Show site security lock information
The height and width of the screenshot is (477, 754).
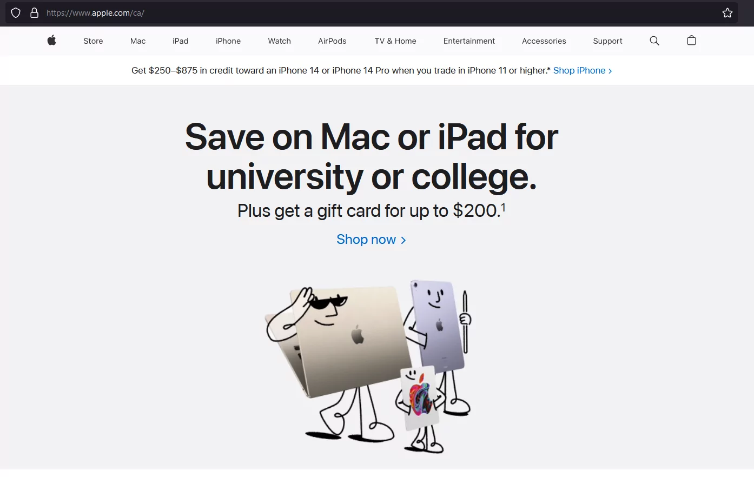(x=34, y=13)
